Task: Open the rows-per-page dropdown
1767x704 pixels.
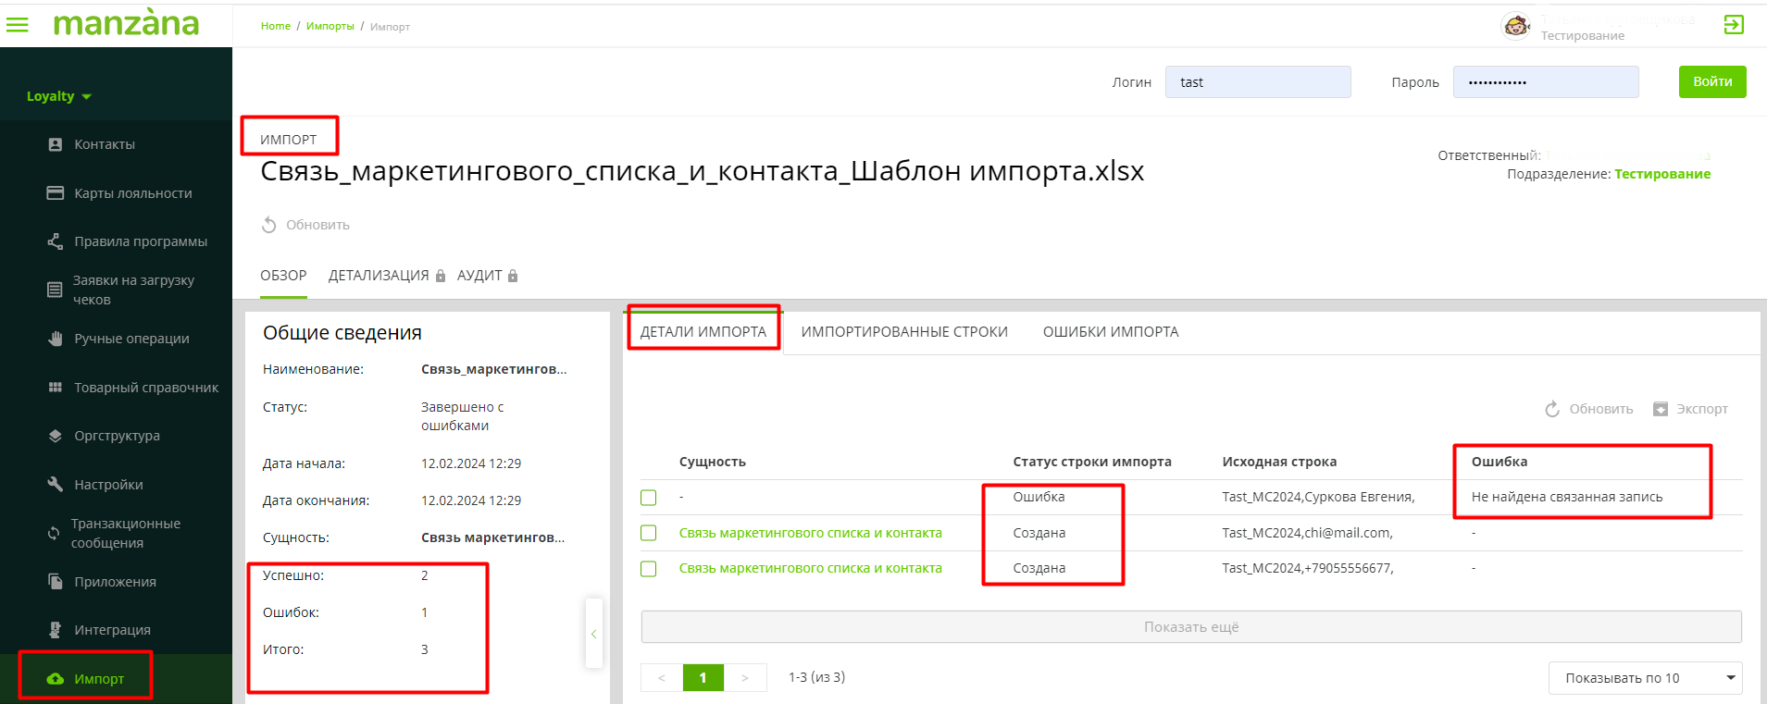Action: pos(1645,678)
